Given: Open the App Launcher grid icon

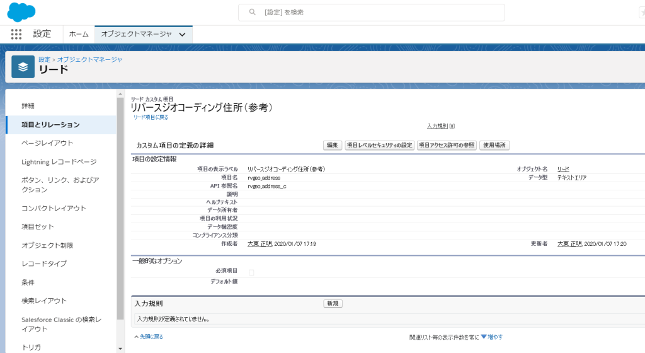Looking at the screenshot, I should tap(16, 34).
